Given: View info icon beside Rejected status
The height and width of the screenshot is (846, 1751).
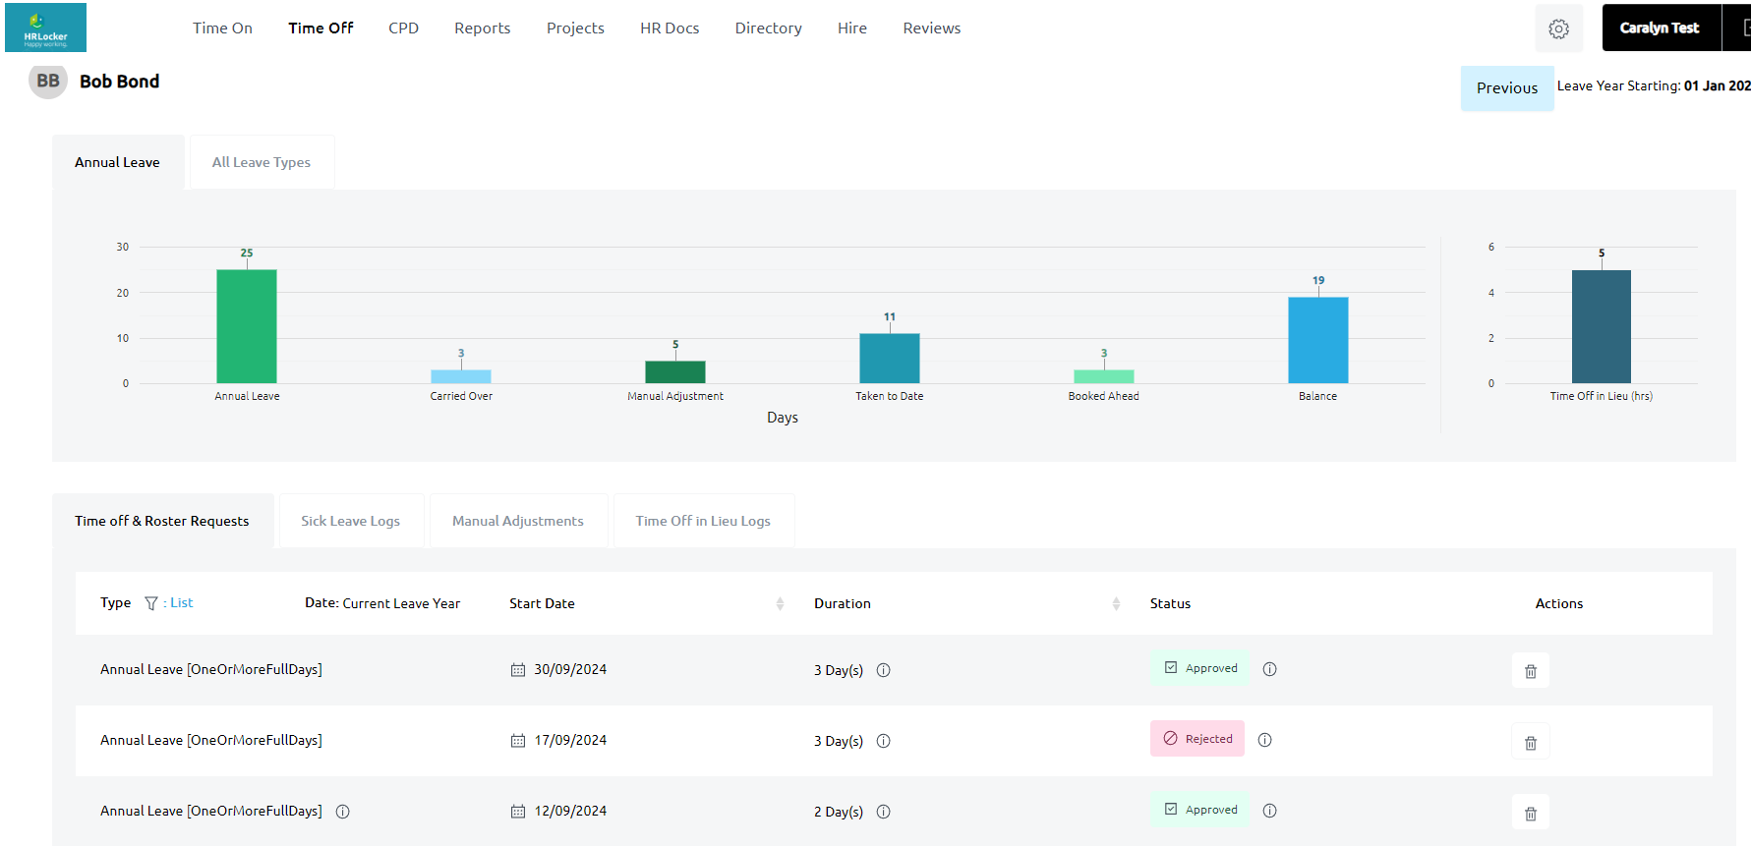Looking at the screenshot, I should pyautogui.click(x=1264, y=740).
